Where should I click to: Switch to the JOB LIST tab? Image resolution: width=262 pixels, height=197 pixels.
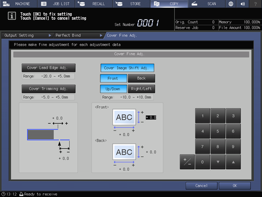click(56, 4)
